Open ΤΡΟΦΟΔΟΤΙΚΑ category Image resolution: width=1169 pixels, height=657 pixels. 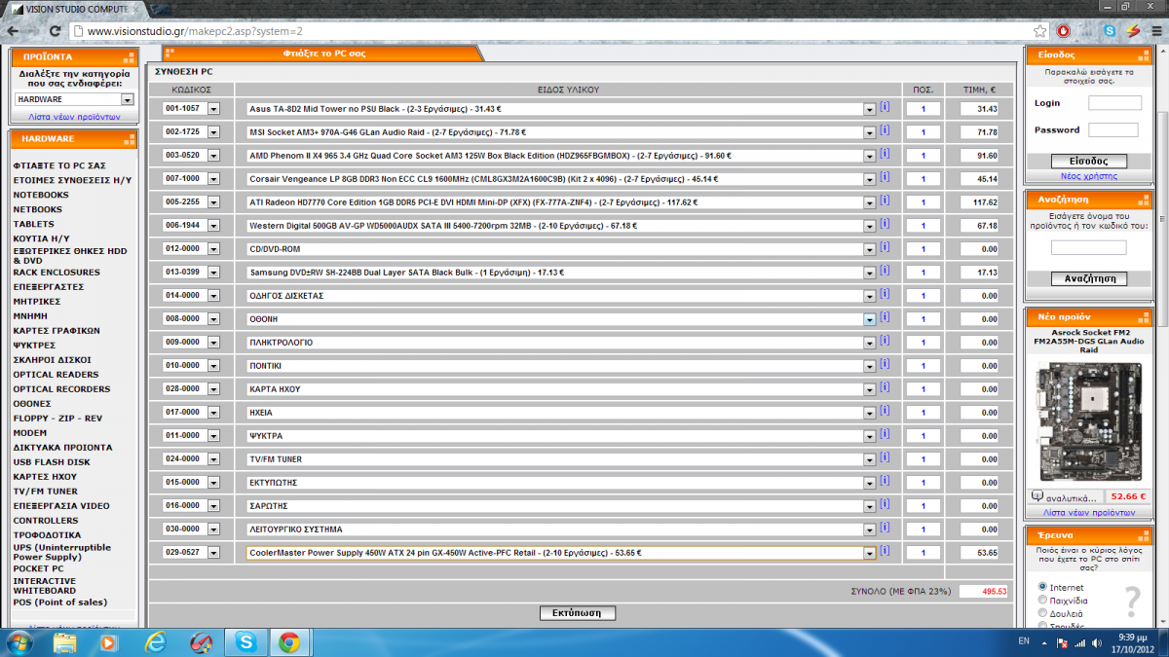(x=47, y=535)
